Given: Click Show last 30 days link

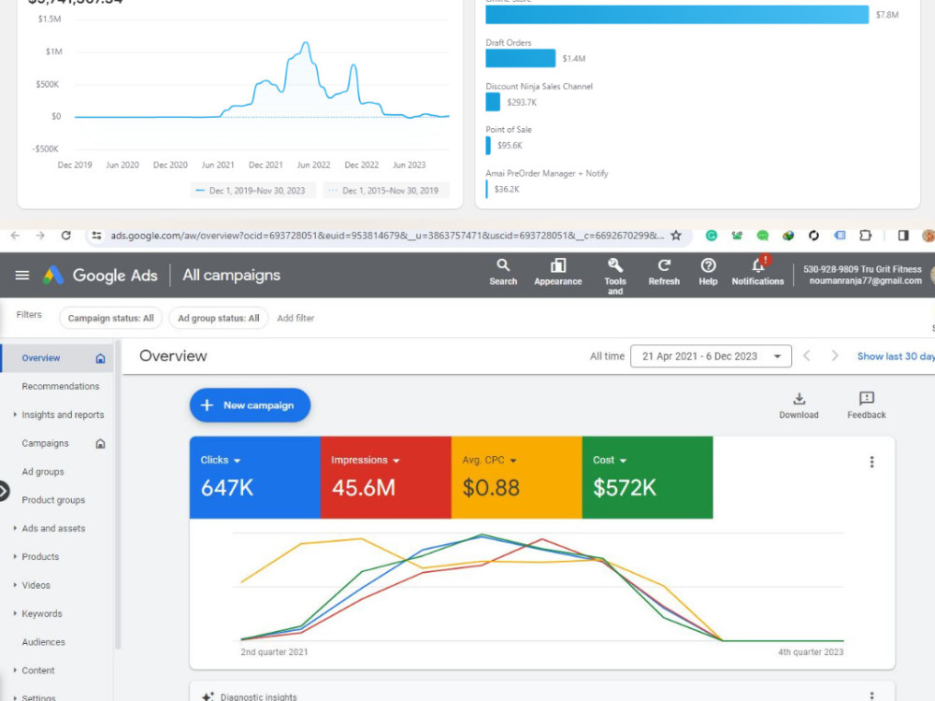Looking at the screenshot, I should pos(896,356).
